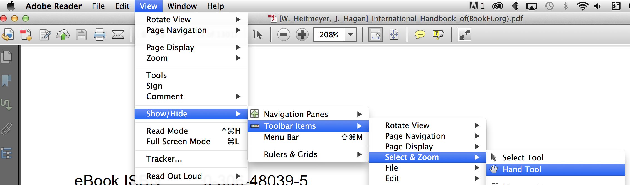
Task: Expand the View menu Page Display submenu
Action: click(x=191, y=47)
